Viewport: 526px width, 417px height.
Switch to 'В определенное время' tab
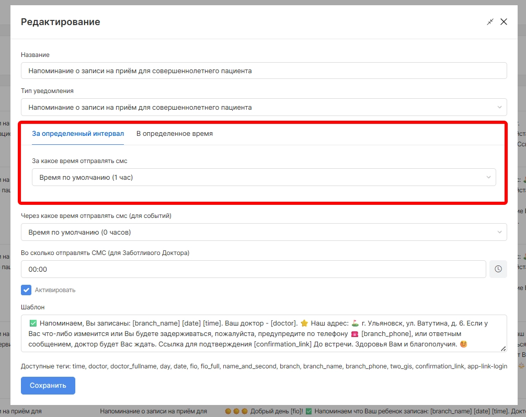(175, 134)
